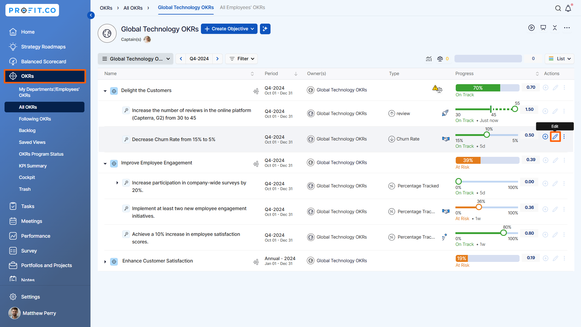Click alignment icon on Delight the Customers row
Image resolution: width=581 pixels, height=327 pixels.
tap(256, 91)
